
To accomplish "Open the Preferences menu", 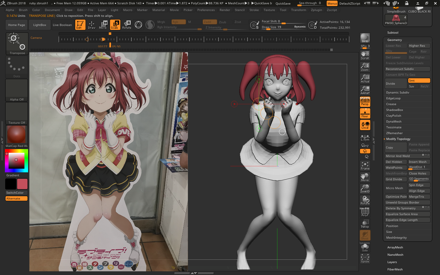I will [206, 10].
